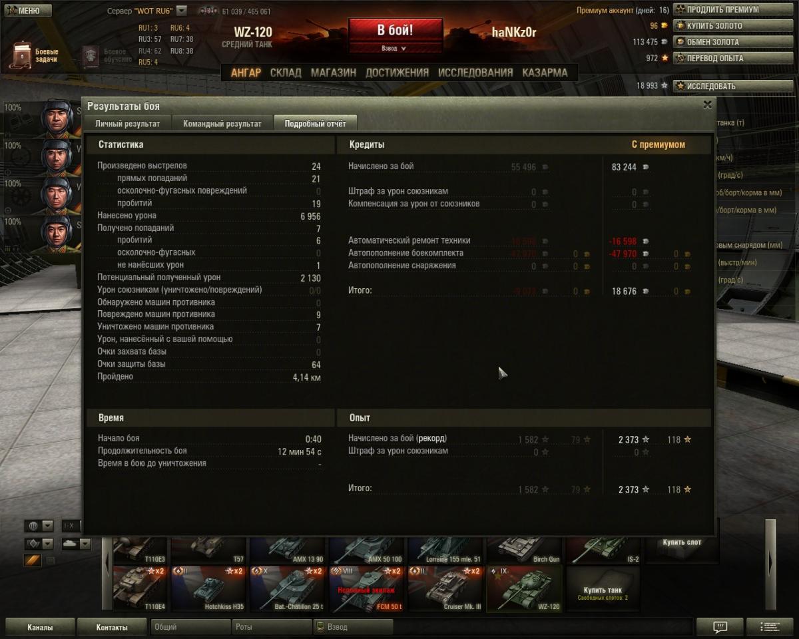Start battle with В бой! button
This screenshot has width=799, height=639.
pyautogui.click(x=396, y=30)
